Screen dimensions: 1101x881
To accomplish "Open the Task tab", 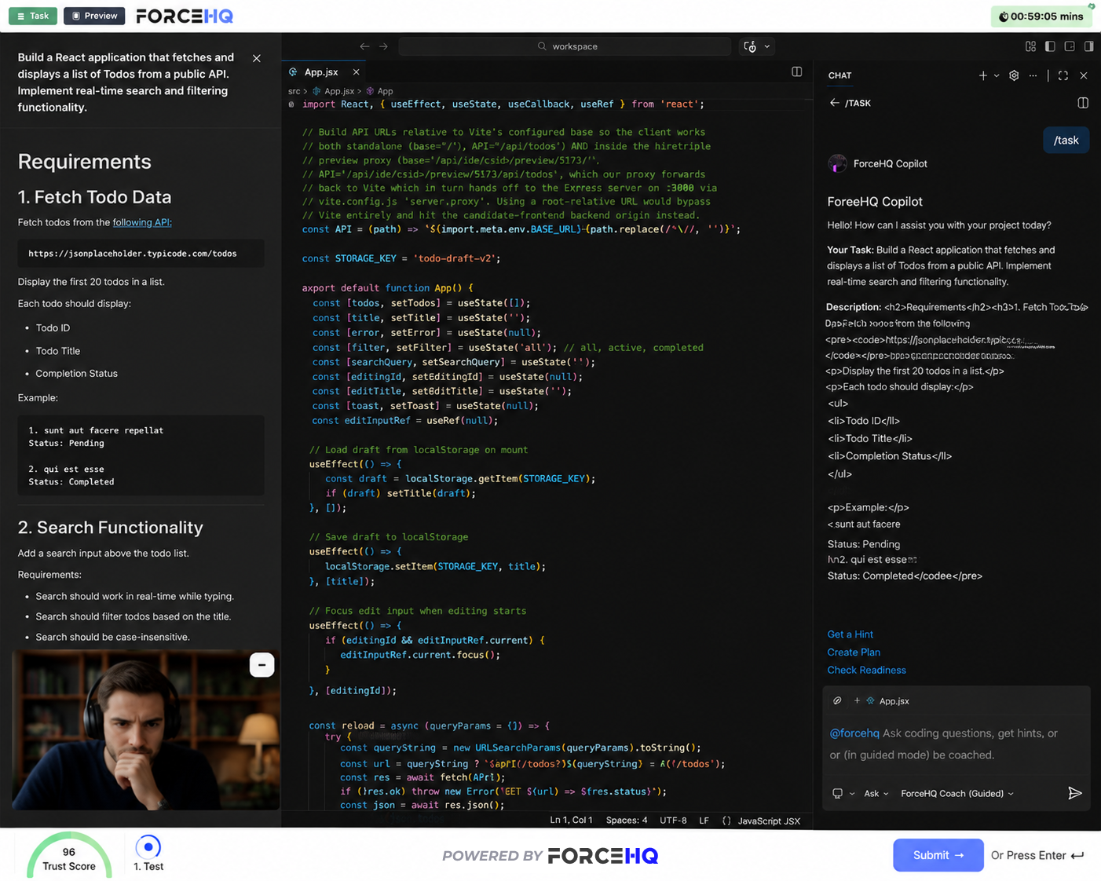I will pyautogui.click(x=33, y=16).
